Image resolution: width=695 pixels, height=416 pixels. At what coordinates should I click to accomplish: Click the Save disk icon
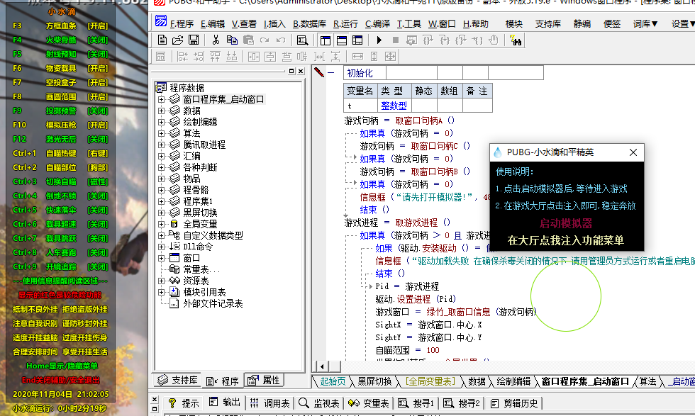click(192, 40)
